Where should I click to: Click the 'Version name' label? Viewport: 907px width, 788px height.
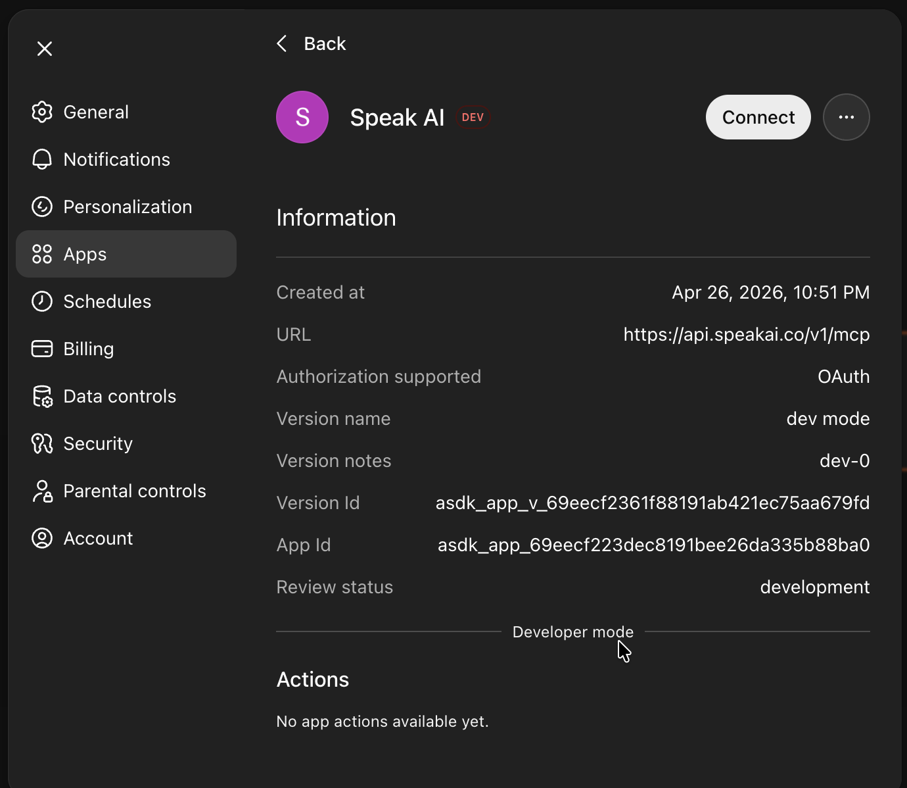(333, 418)
